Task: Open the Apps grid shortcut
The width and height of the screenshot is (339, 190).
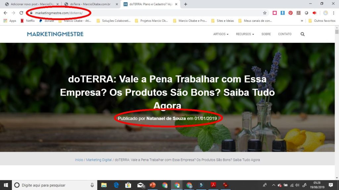Action: (10, 21)
